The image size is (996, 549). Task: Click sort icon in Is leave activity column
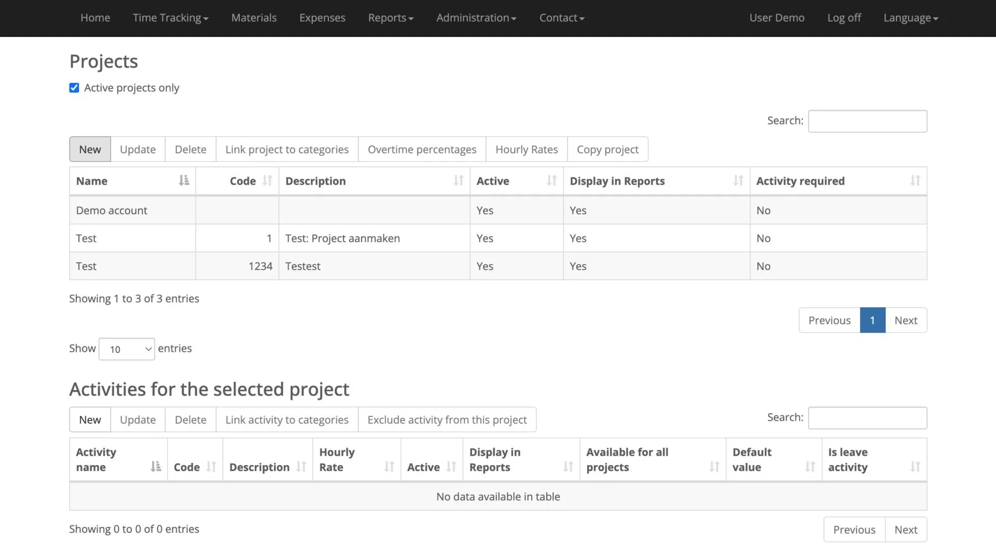tap(915, 466)
